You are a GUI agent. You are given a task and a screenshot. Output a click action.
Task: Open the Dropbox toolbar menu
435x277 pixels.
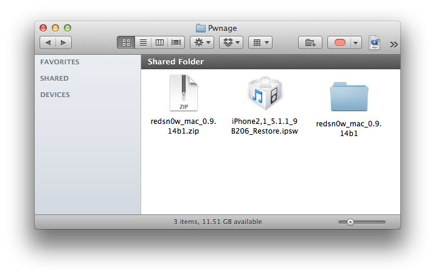[x=231, y=43]
